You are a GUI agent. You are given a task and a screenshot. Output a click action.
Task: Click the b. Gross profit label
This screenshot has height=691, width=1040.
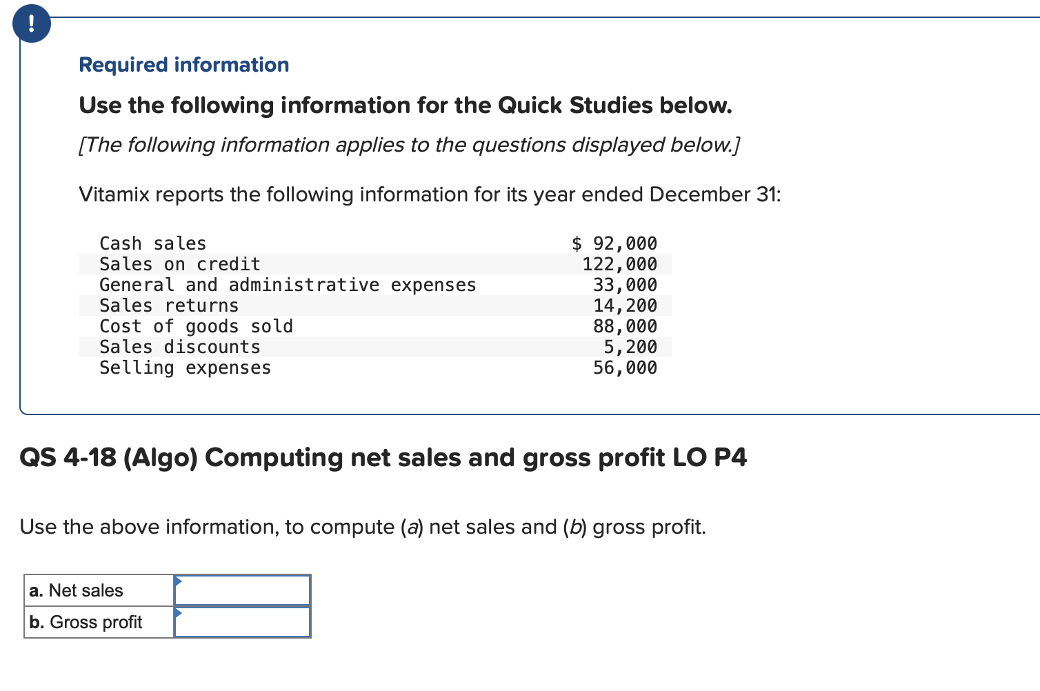tap(85, 621)
